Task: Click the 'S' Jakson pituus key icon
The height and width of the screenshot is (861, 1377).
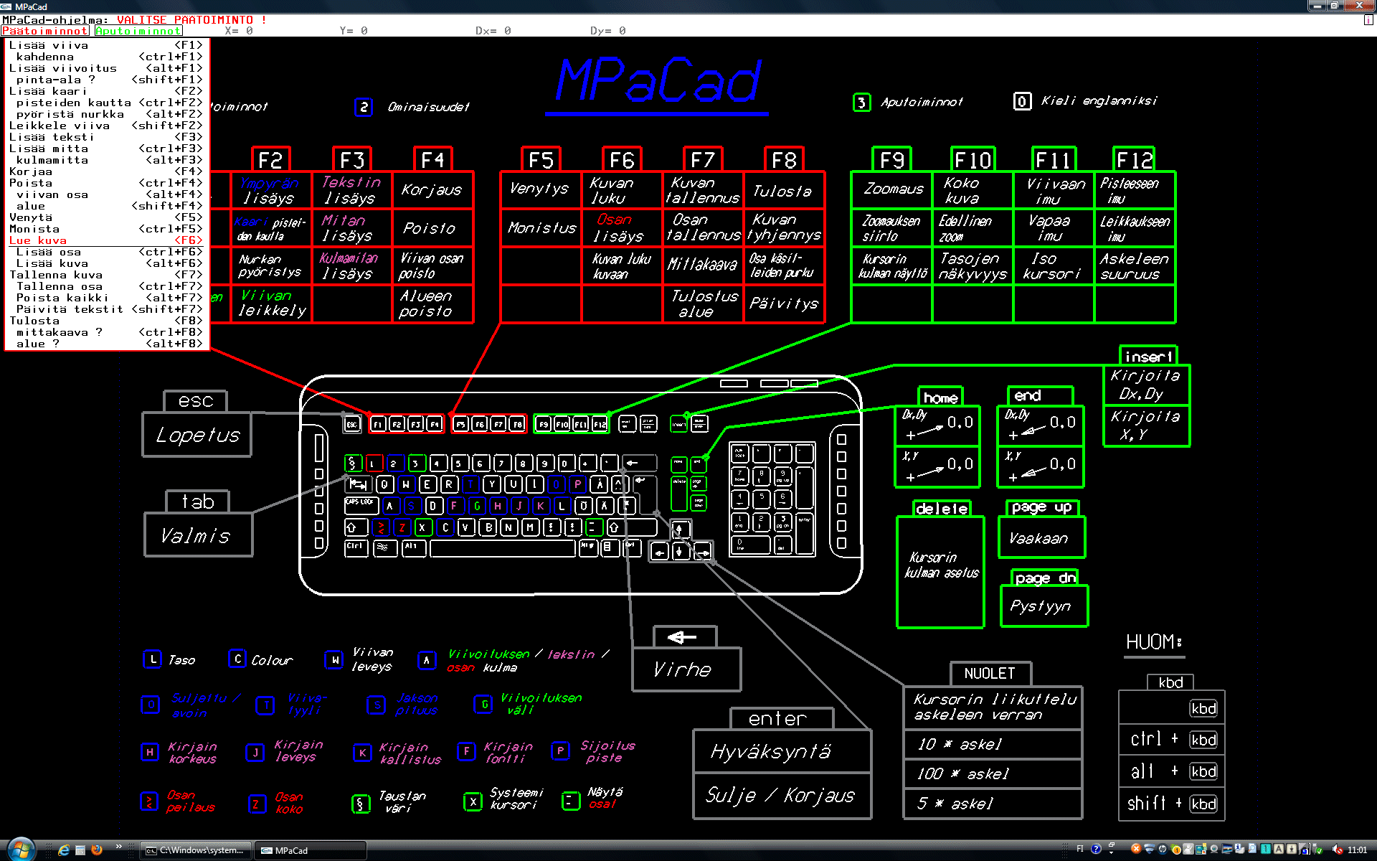Action: [376, 705]
